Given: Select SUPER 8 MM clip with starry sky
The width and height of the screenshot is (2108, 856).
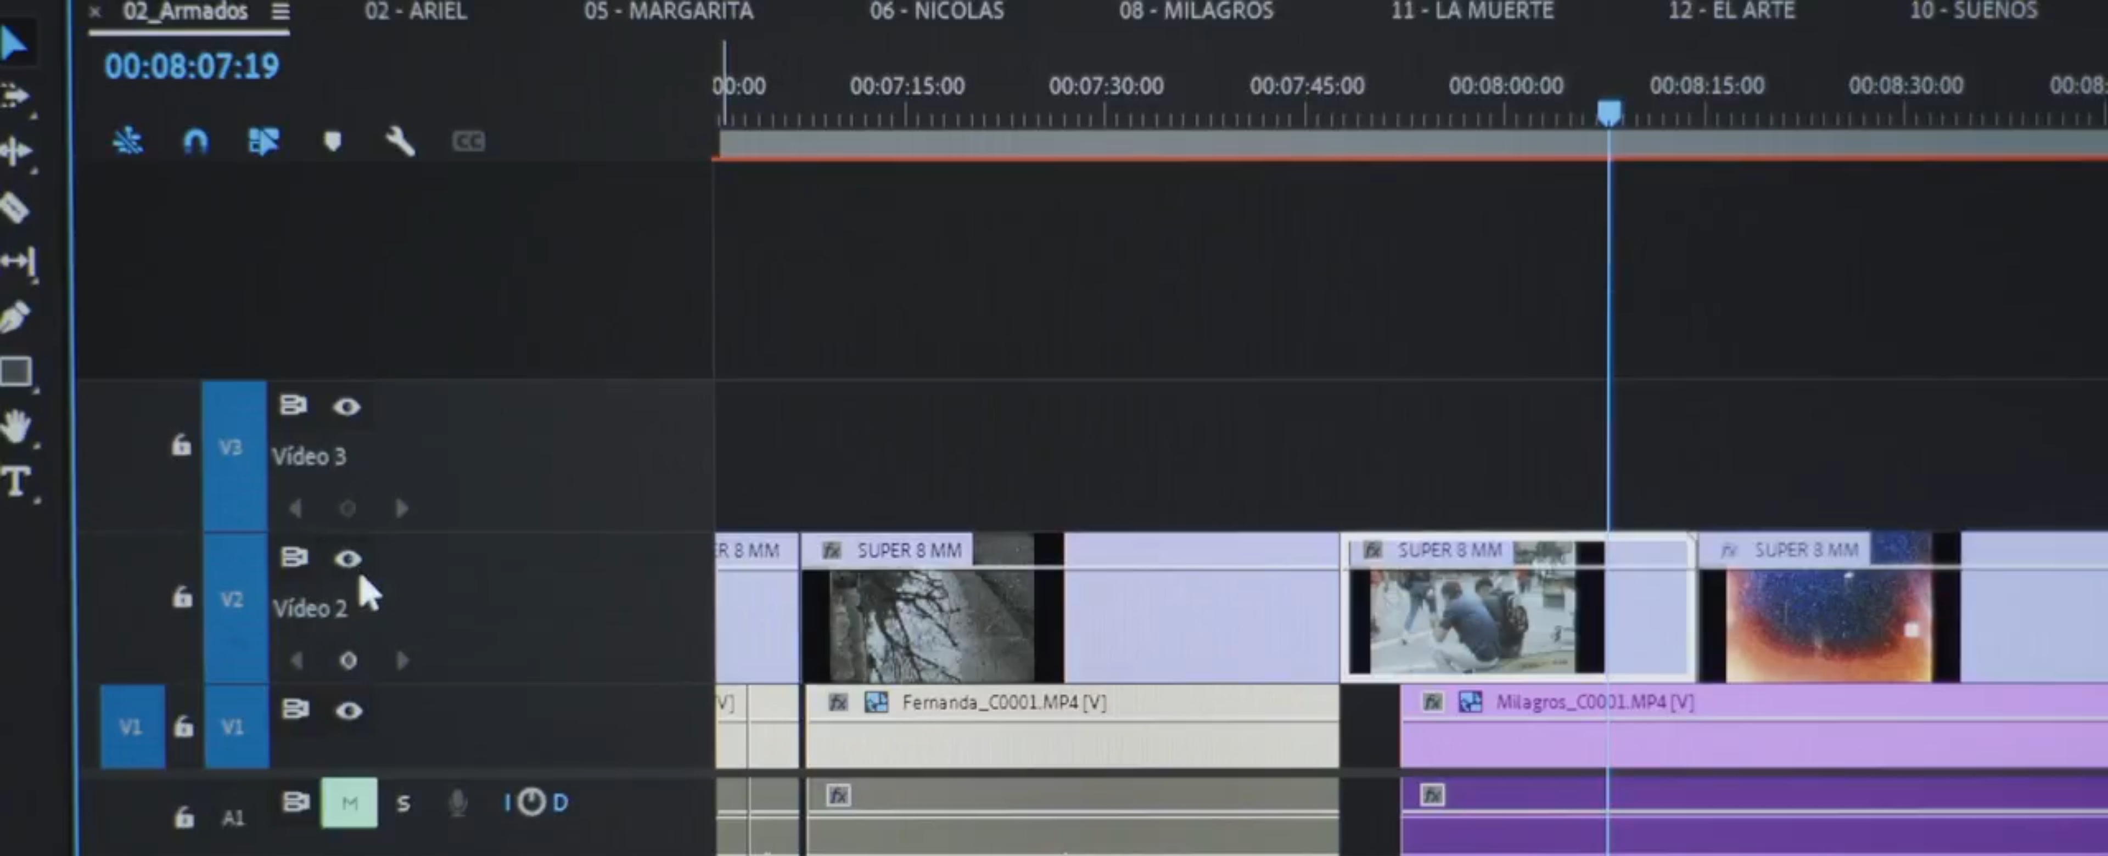Looking at the screenshot, I should point(1903,608).
